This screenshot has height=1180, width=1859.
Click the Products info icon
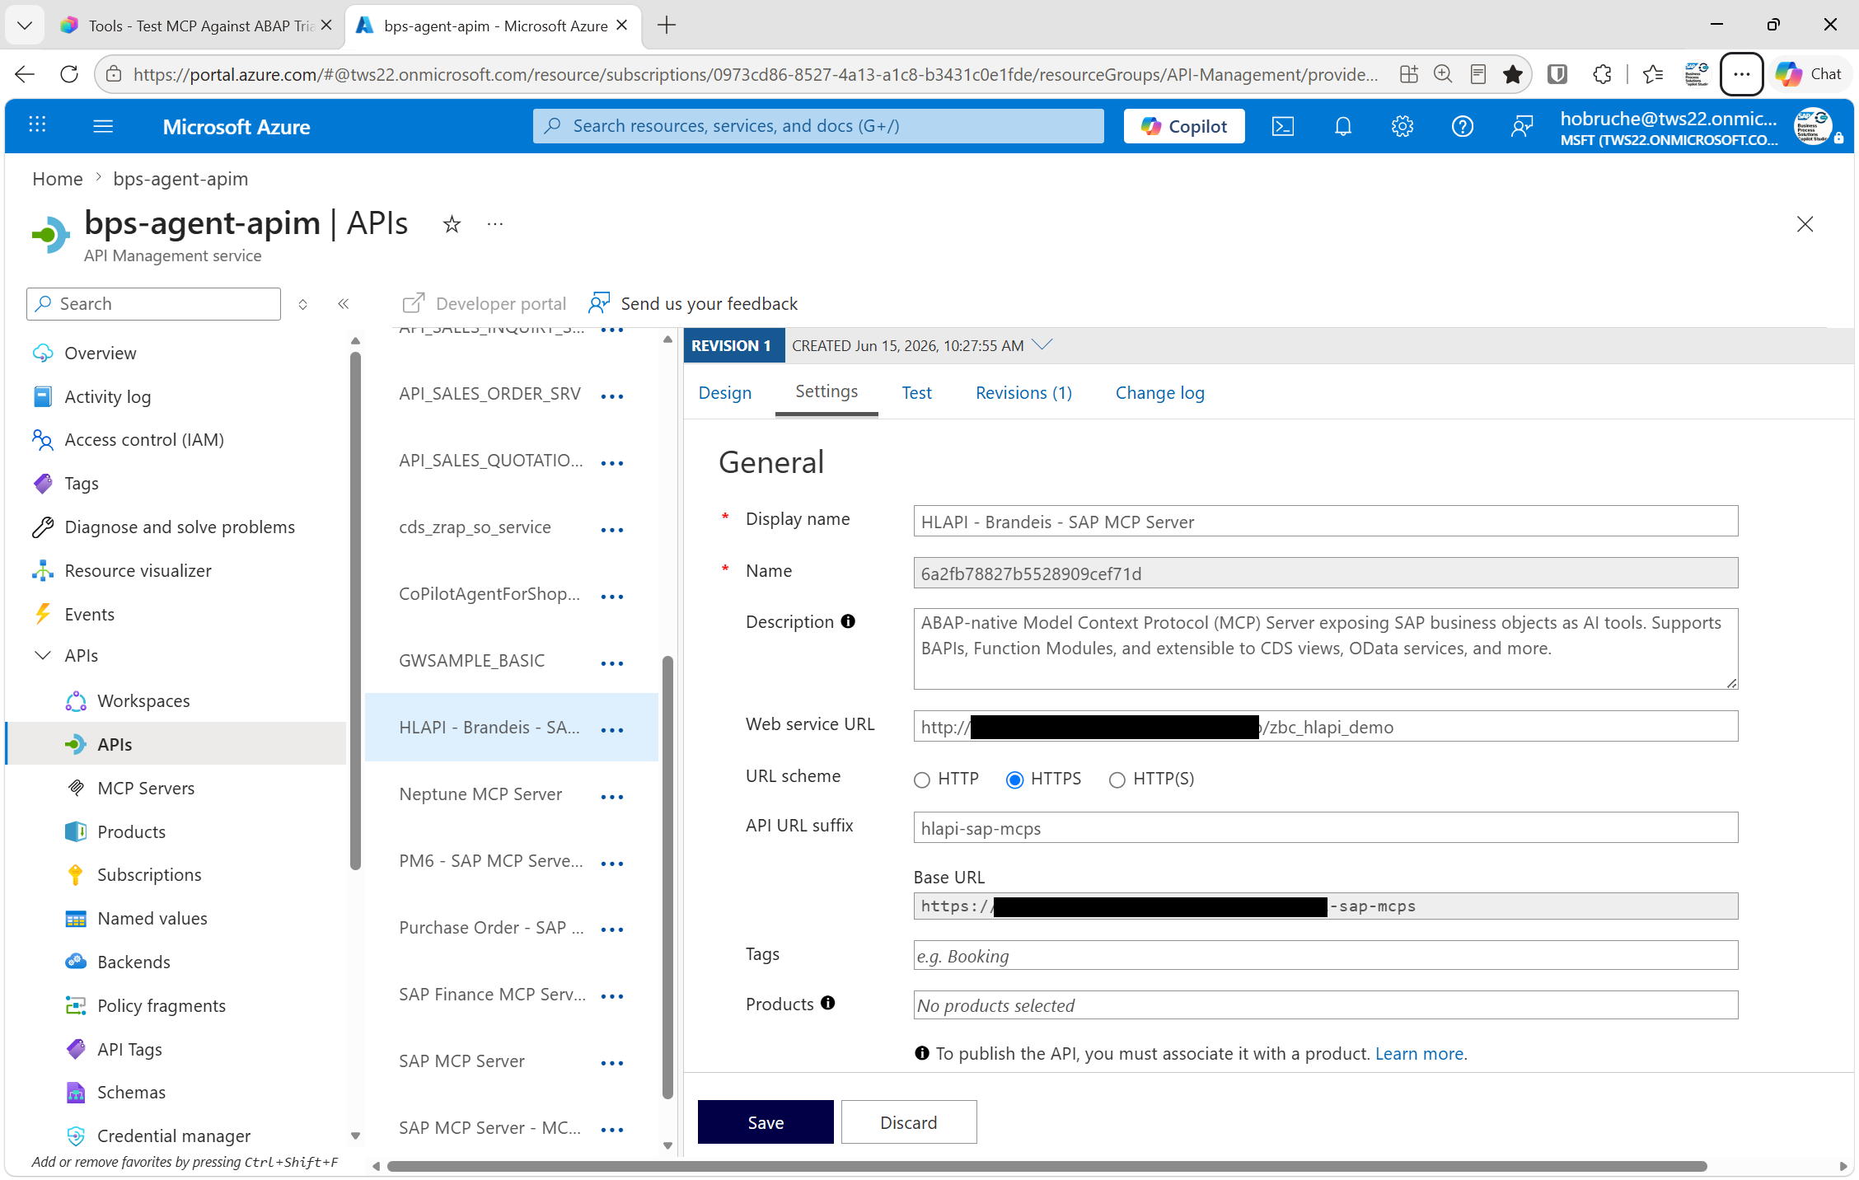click(828, 1003)
